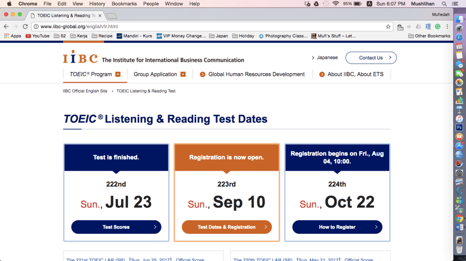Open the Photography Class bookmark

(283, 36)
